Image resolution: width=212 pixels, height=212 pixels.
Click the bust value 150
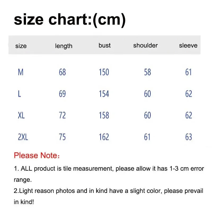104,72
